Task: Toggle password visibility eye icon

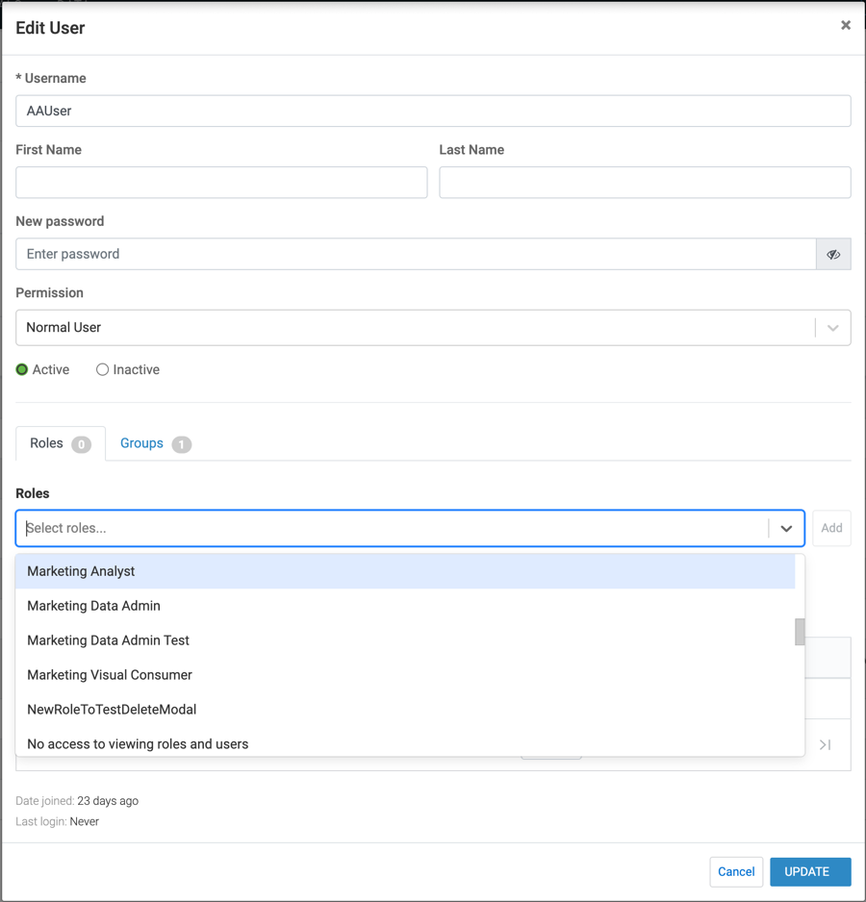Action: tap(833, 255)
